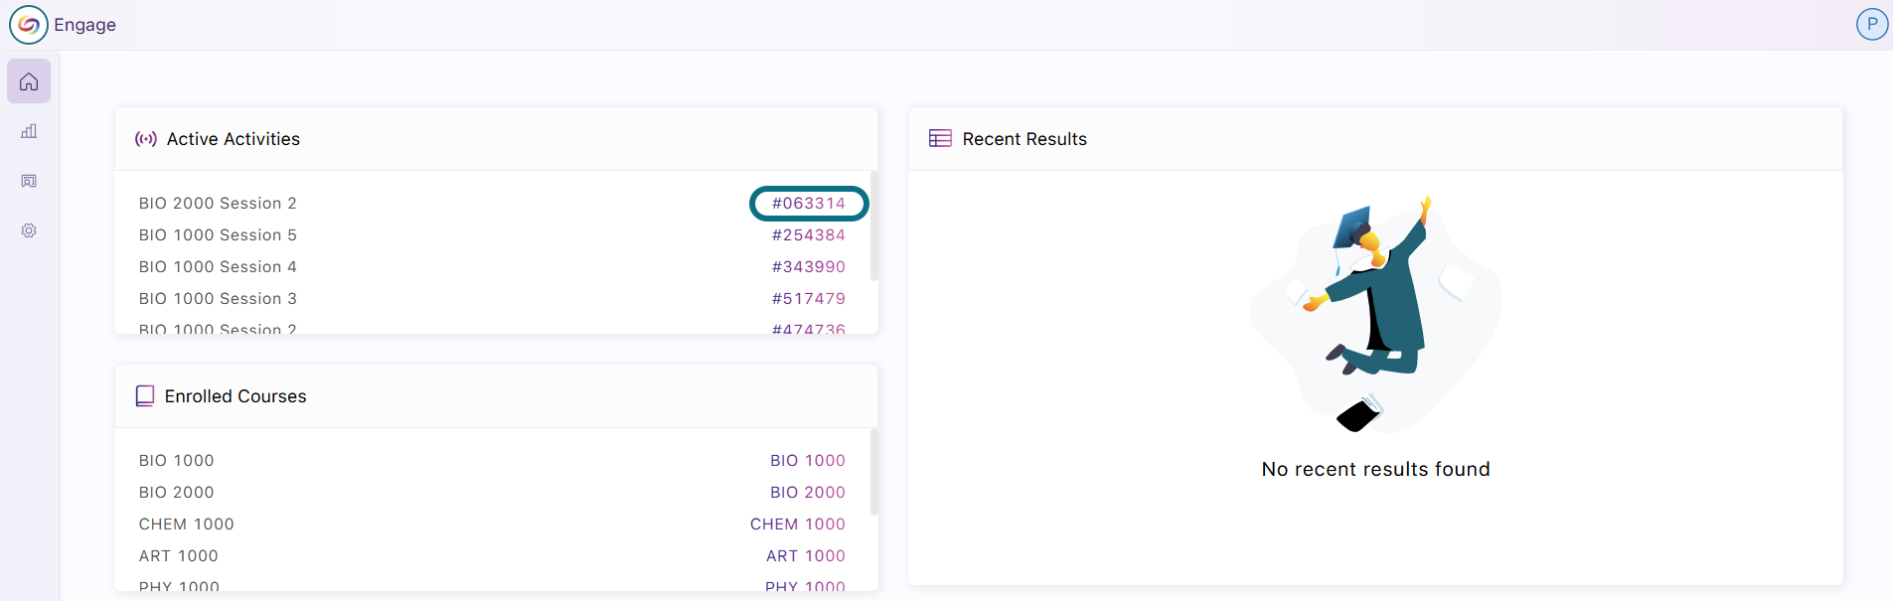Click the Recent Results heading
This screenshot has width=1893, height=601.
(x=1025, y=139)
